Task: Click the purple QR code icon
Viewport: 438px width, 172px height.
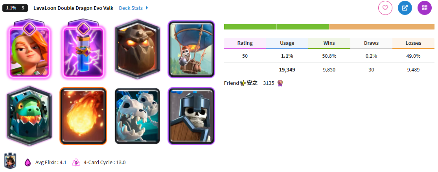Action: coord(425,8)
